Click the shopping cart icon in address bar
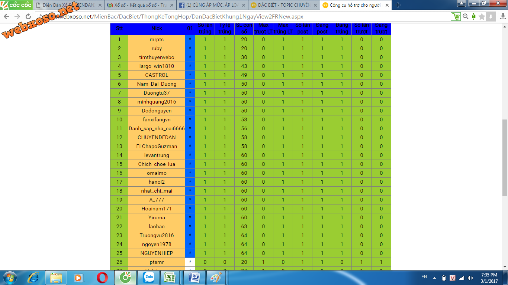This screenshot has width=508, height=285. [455, 17]
